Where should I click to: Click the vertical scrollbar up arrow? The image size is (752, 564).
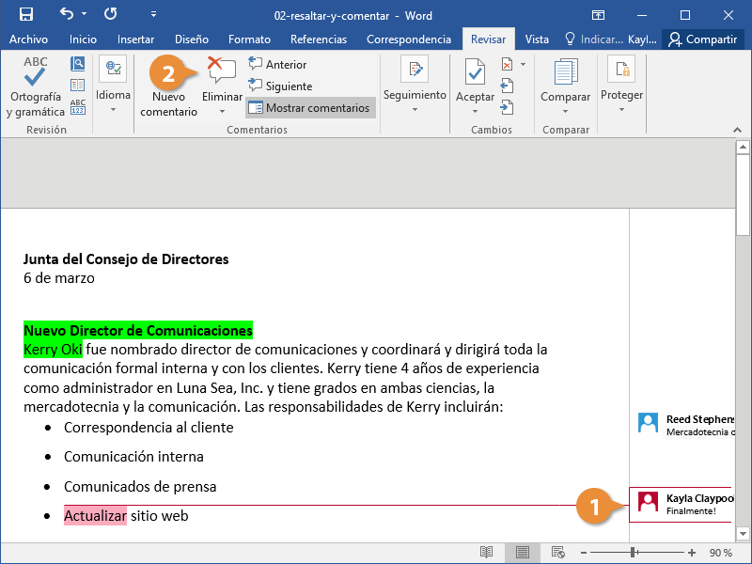point(743,148)
